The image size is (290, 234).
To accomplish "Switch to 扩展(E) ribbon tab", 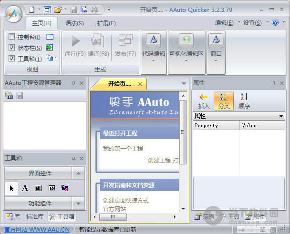I will pyautogui.click(x=106, y=23).
